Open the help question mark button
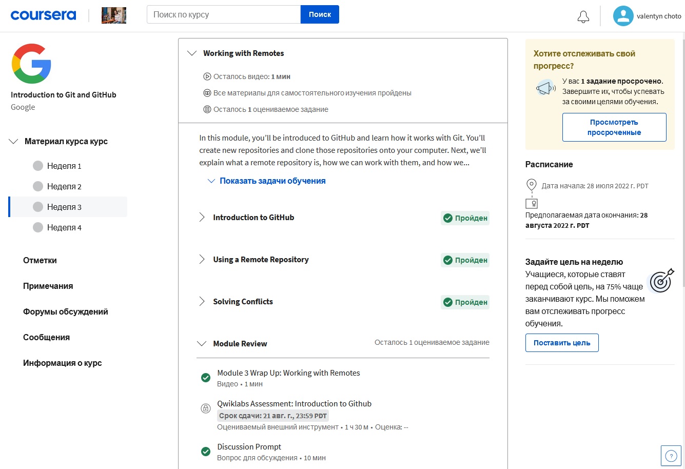The height and width of the screenshot is (469, 685). click(x=671, y=456)
